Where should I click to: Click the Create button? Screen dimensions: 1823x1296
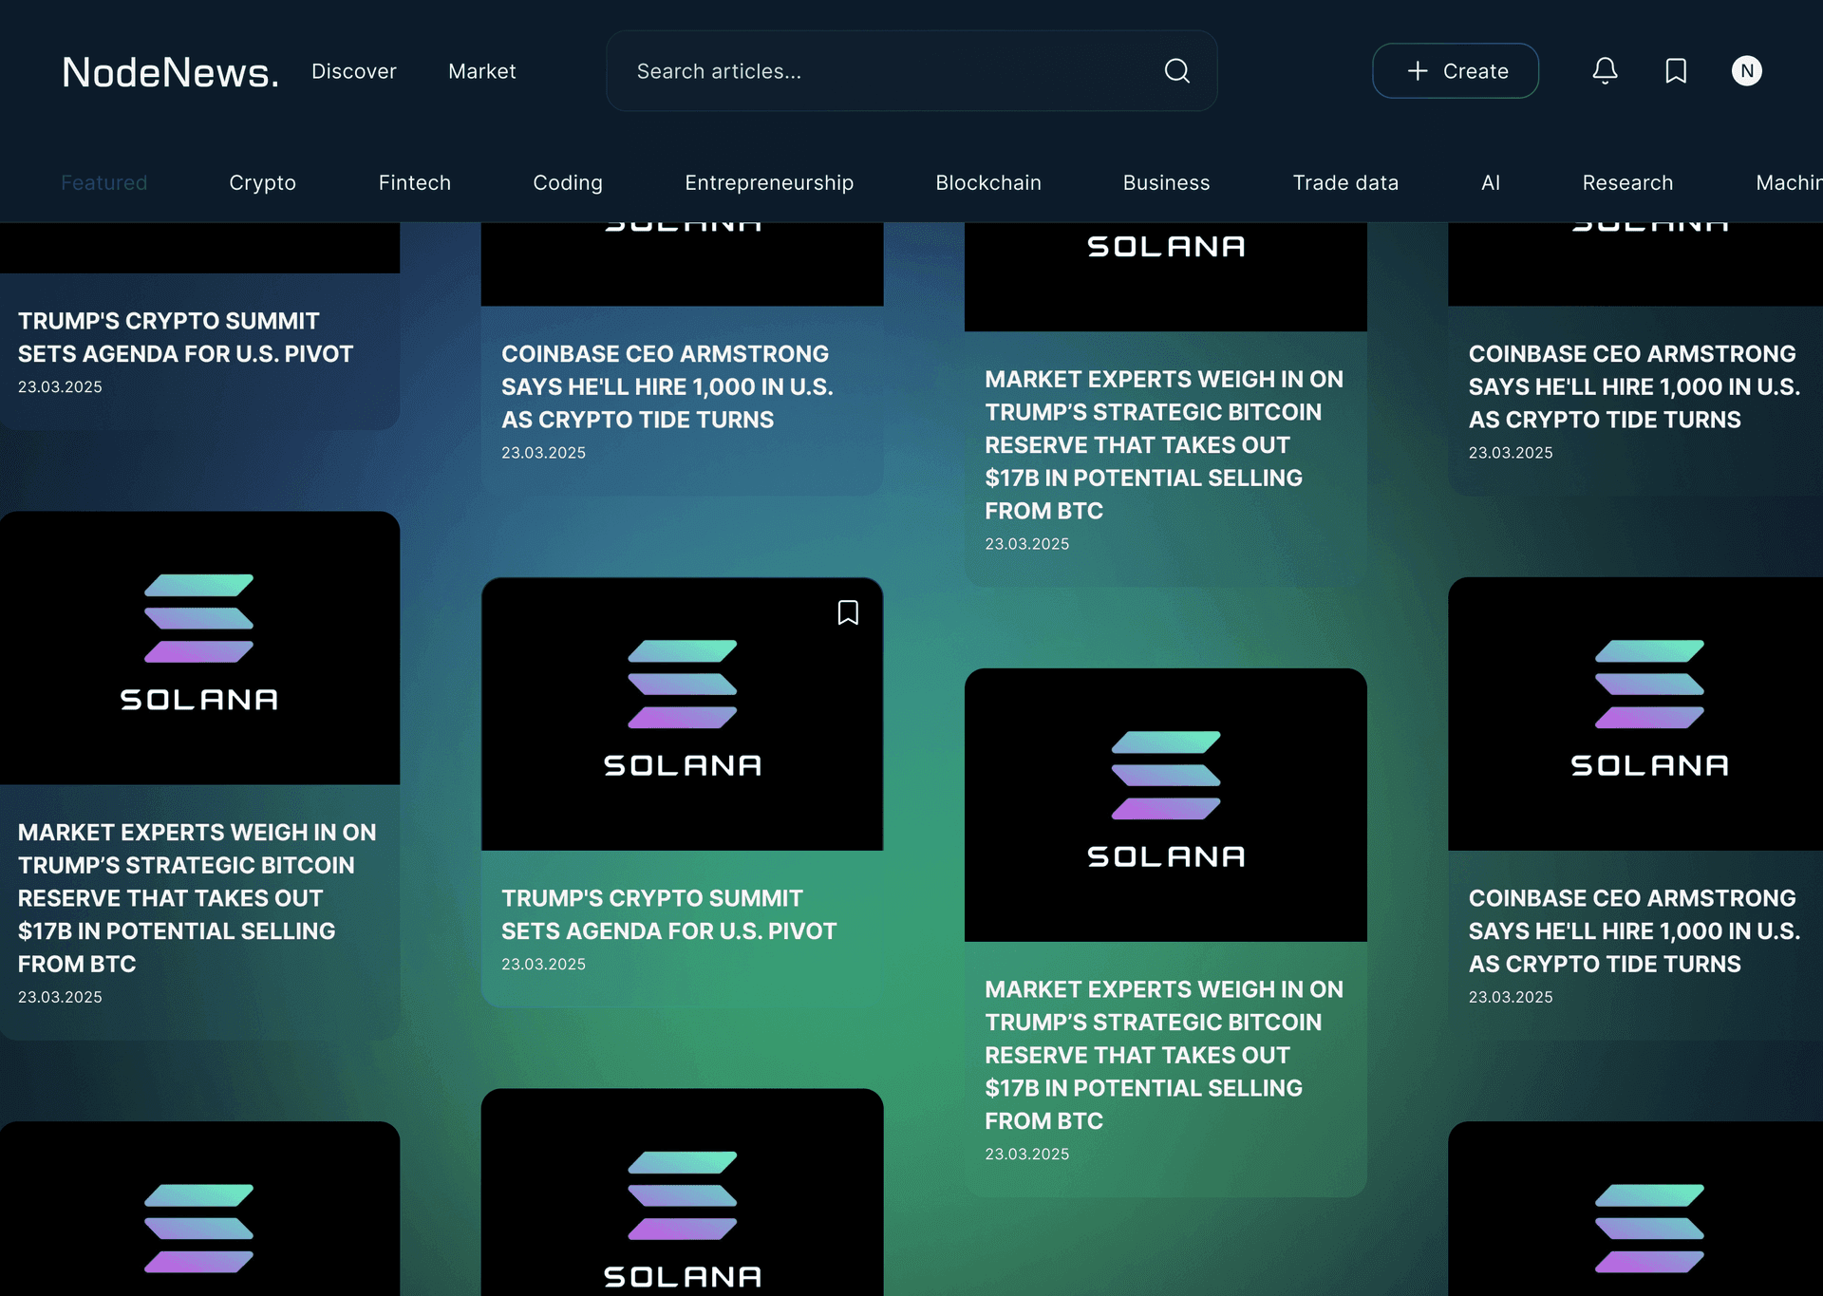1456,71
